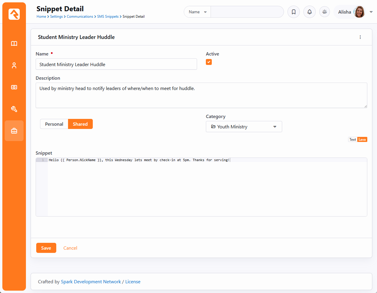Select the Shared toggle option
377x293 pixels.
pyautogui.click(x=80, y=124)
